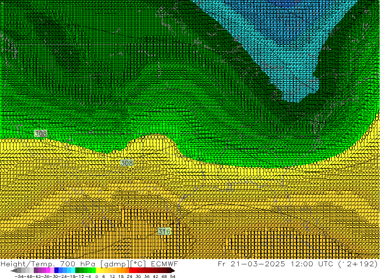This screenshot has width=380, height=278.
Task: Click the legend value 54 at the scale end
Action: pyautogui.click(x=173, y=276)
